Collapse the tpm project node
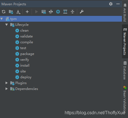 (2, 19)
